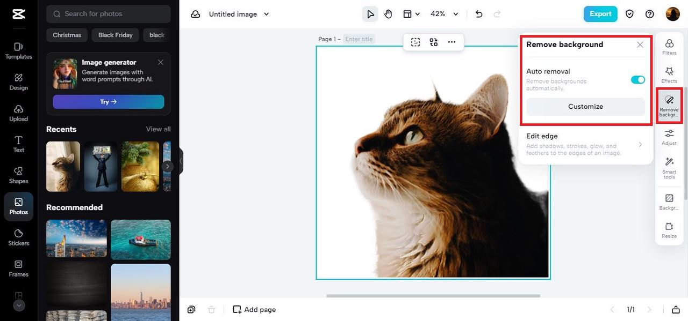This screenshot has width=688, height=321.
Task: Click View all recents link
Action: point(159,129)
